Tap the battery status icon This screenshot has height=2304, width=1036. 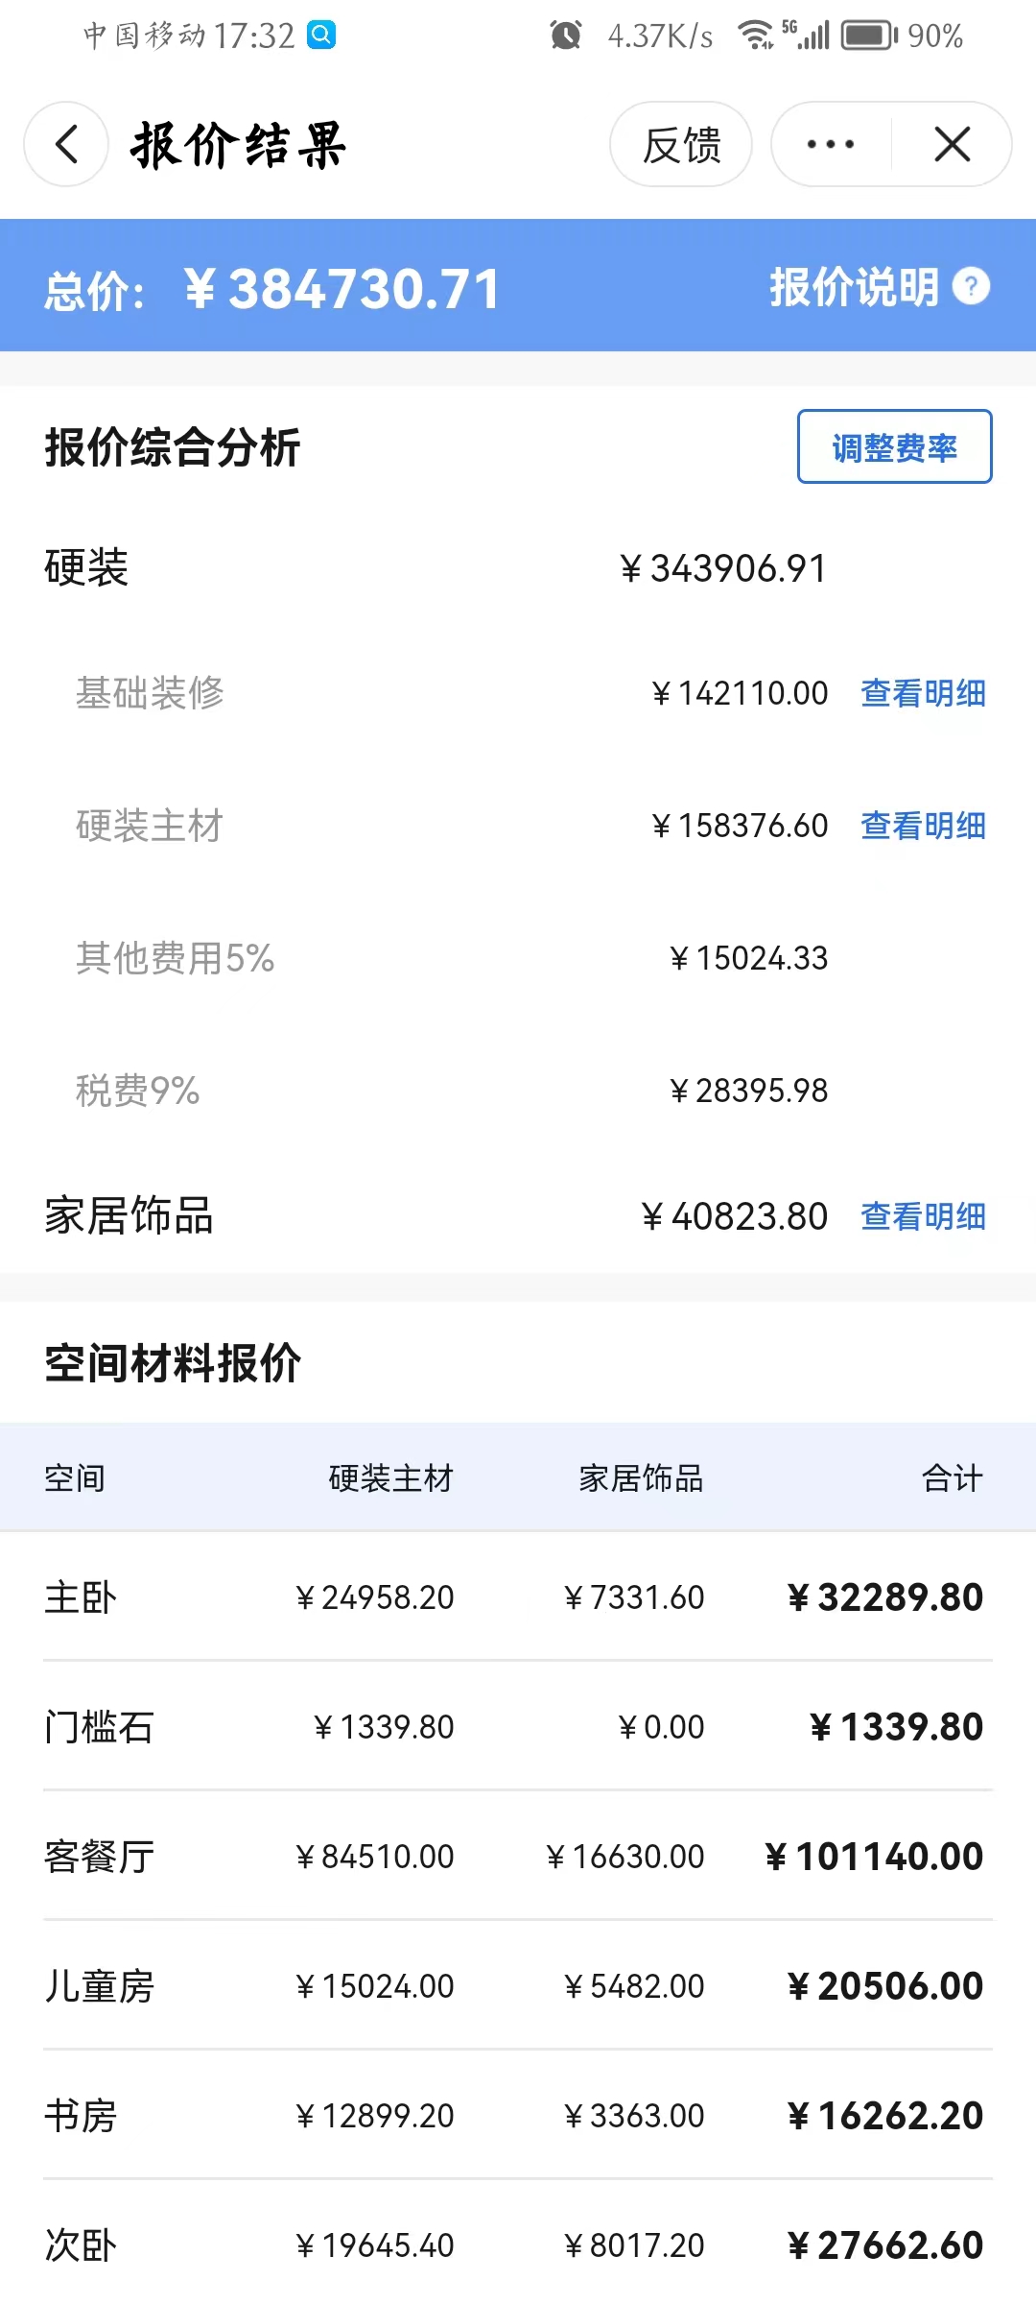[868, 36]
